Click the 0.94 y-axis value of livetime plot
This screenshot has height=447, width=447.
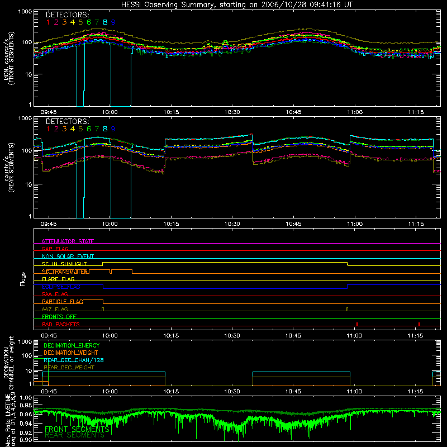pos(26,424)
